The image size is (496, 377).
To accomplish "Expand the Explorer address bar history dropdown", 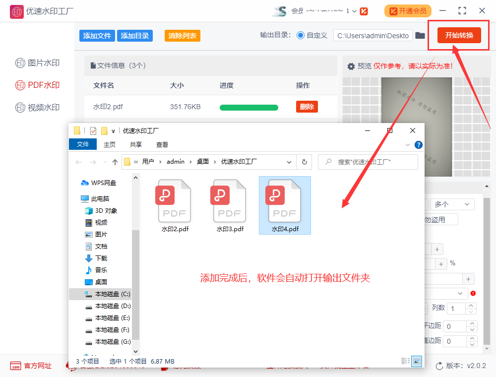I will click(x=289, y=162).
